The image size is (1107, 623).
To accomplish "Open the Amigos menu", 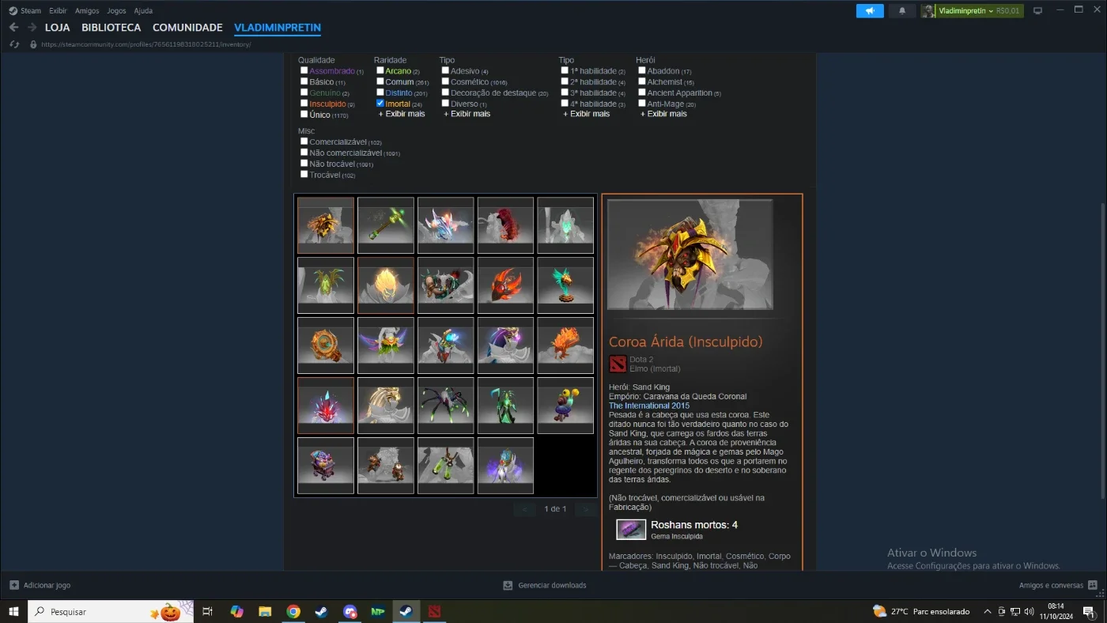I will (87, 11).
